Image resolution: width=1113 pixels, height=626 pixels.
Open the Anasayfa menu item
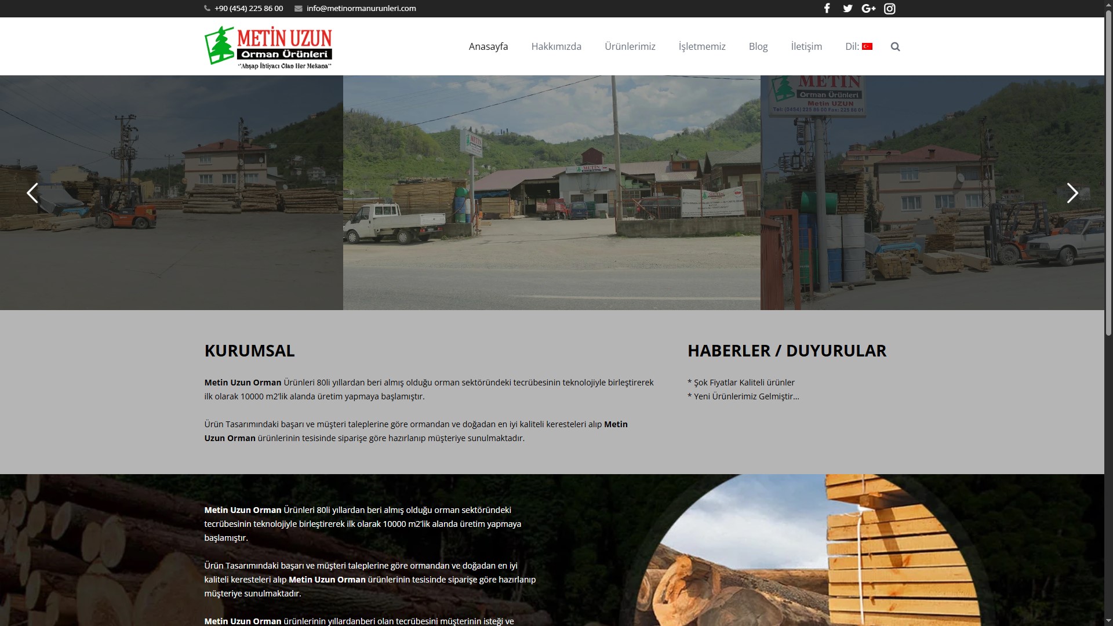488,46
